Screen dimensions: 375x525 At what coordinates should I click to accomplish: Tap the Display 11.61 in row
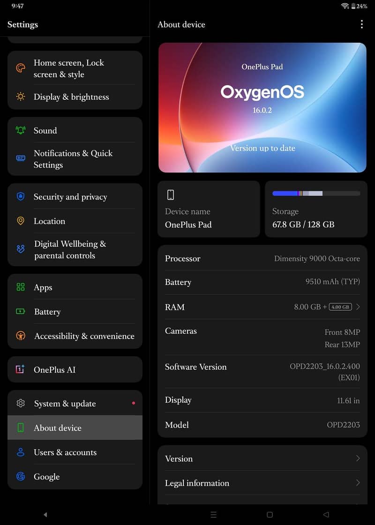[262, 400]
